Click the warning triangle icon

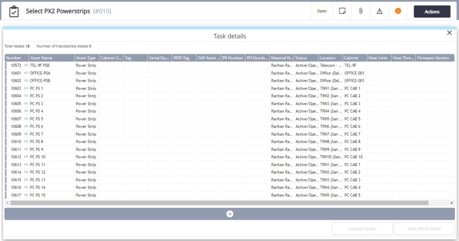tap(380, 11)
